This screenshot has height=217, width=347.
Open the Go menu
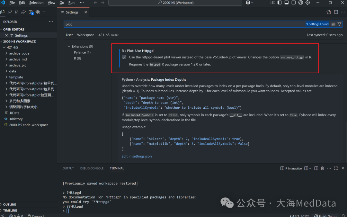[62, 3]
